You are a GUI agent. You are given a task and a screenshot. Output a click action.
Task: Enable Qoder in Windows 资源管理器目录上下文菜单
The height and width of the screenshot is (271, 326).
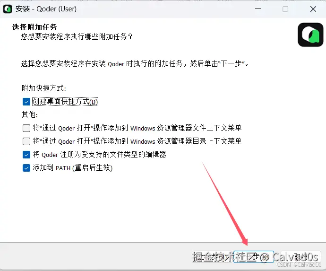tap(26, 141)
